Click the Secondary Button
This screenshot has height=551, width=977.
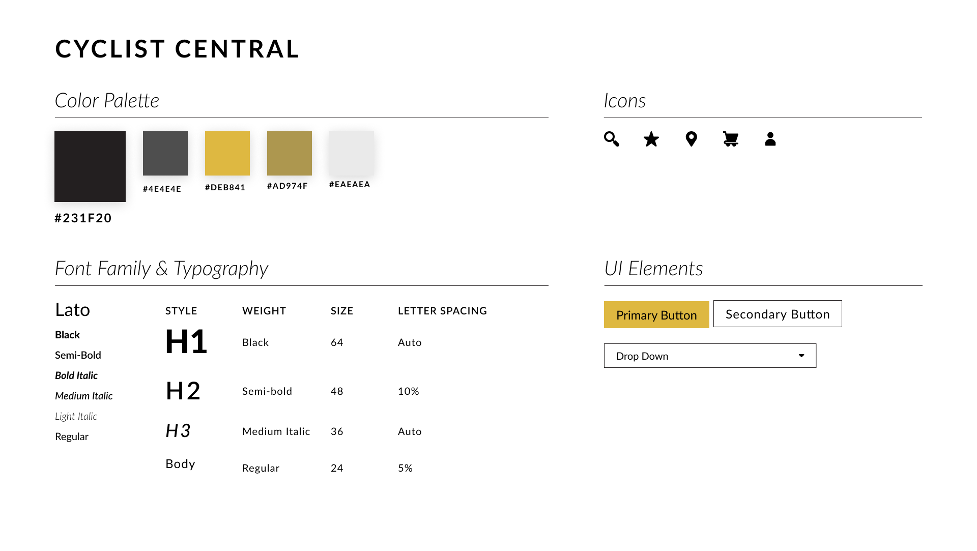777,314
